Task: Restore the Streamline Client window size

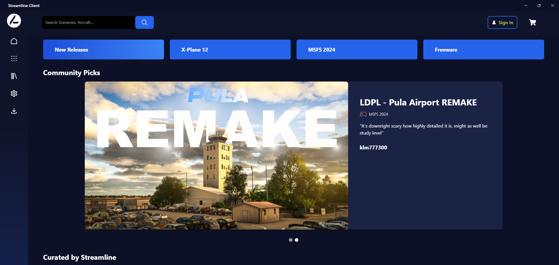Action: (x=539, y=6)
